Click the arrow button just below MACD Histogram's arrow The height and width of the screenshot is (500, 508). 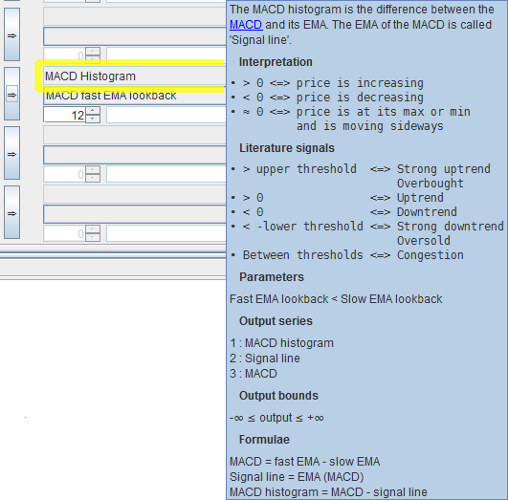pos(12,153)
